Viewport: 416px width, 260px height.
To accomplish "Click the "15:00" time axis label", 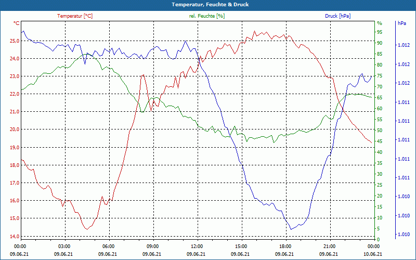I will [241, 246].
